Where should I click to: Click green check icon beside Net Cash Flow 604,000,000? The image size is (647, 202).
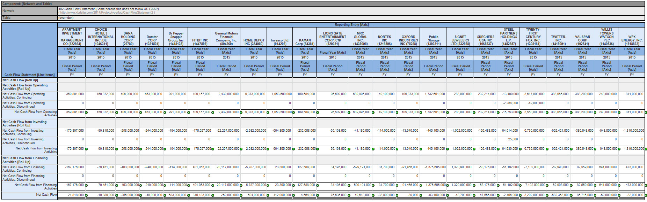[268, 195]
